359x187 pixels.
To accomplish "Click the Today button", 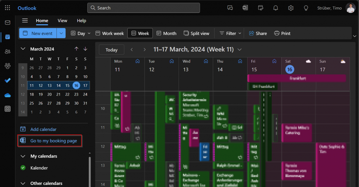I will point(111,50).
